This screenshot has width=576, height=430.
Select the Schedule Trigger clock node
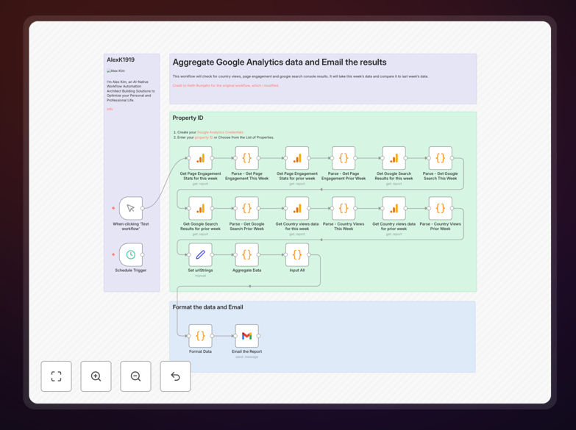tap(131, 255)
